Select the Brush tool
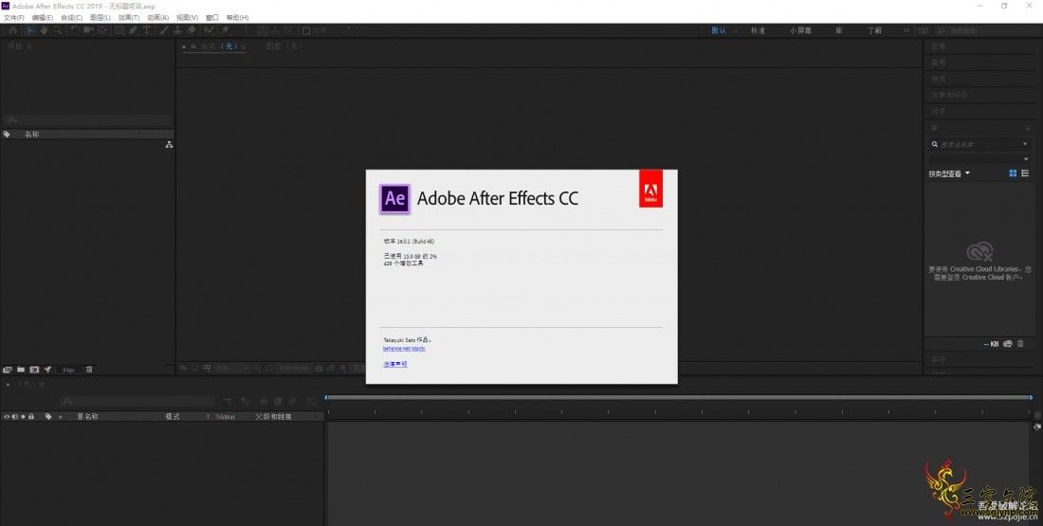This screenshot has width=1043, height=526. pyautogui.click(x=164, y=30)
